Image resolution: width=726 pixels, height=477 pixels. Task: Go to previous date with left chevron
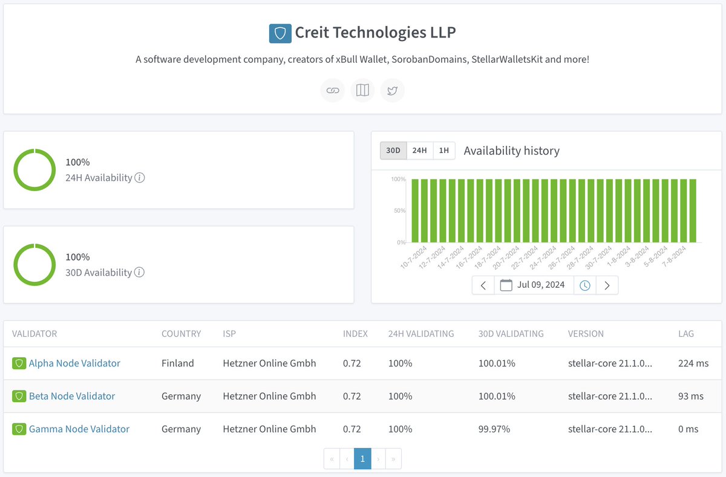[x=483, y=285]
